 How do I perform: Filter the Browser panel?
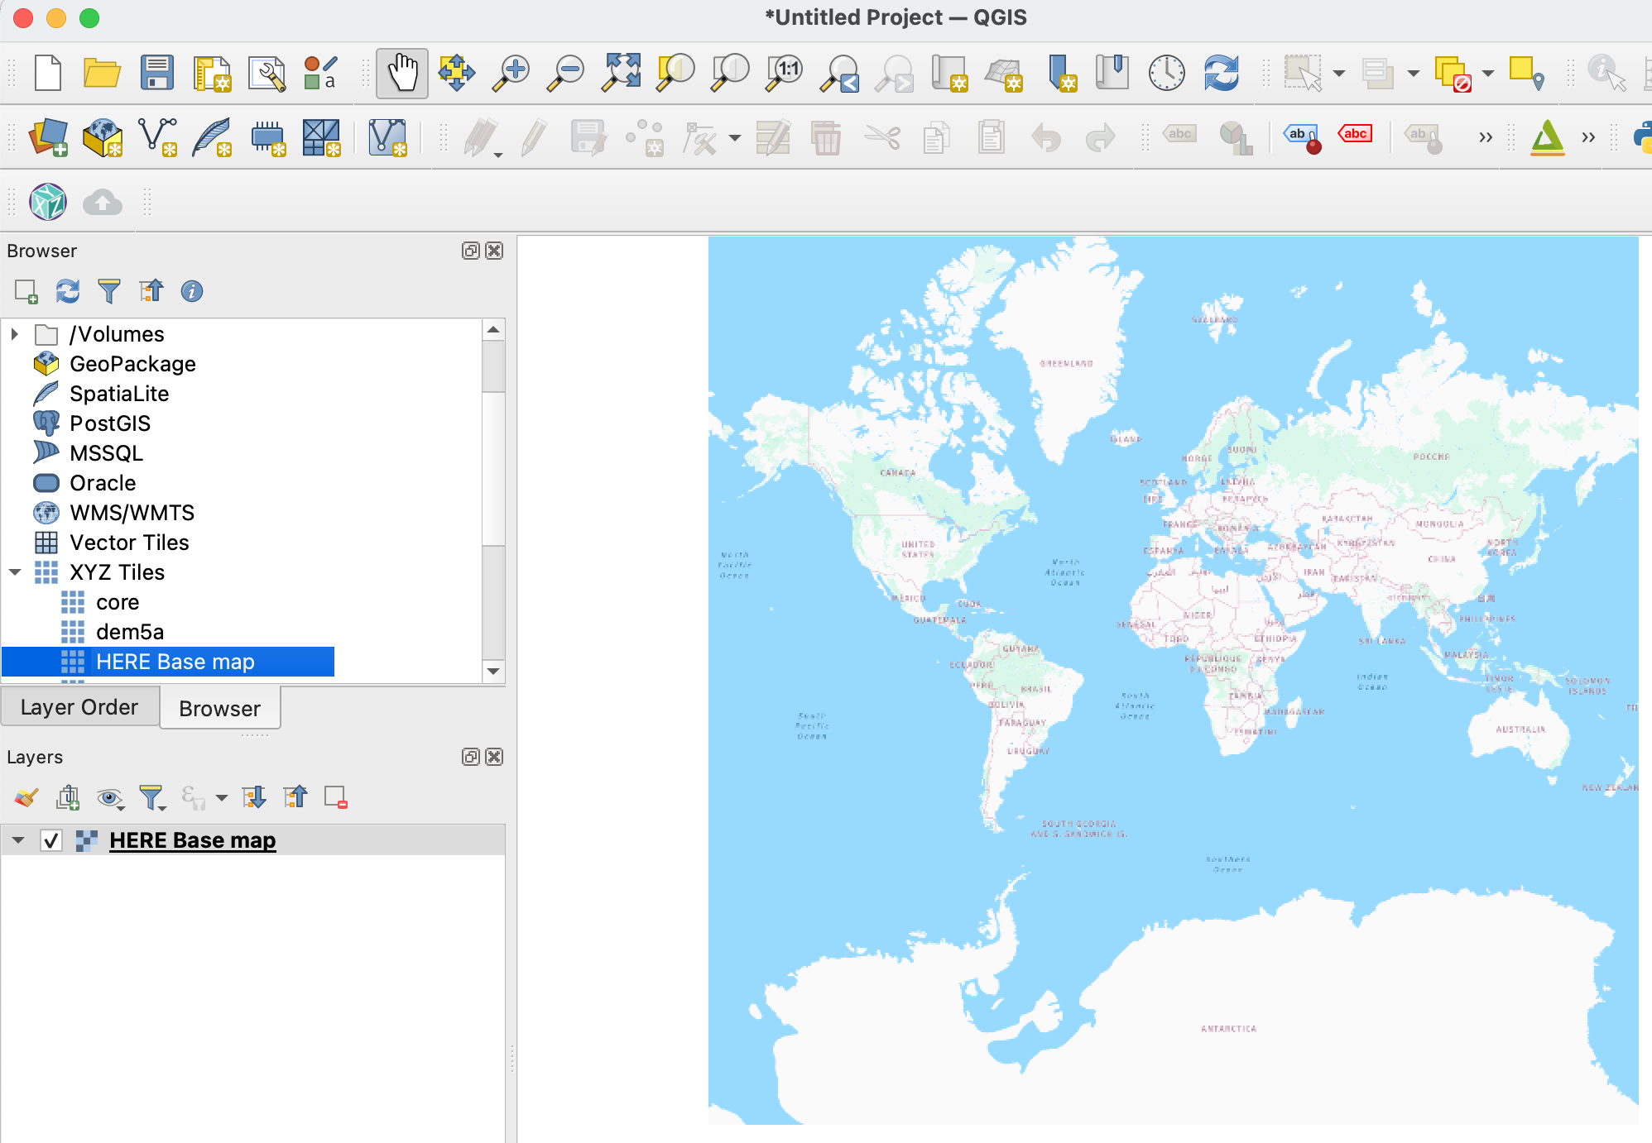109,291
